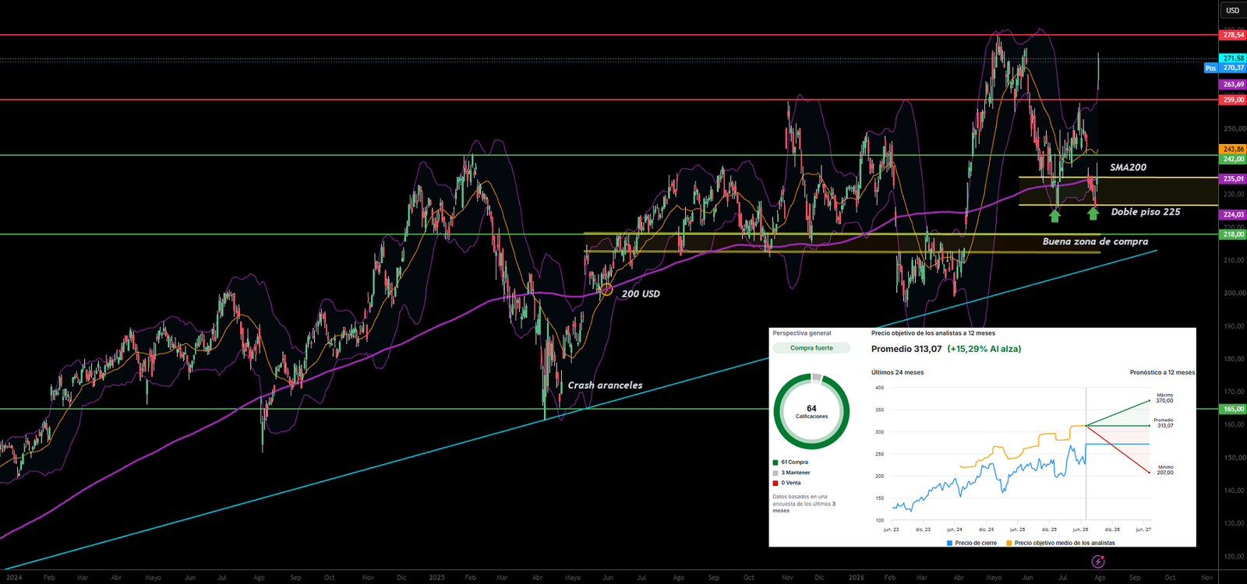
Task: Click the 259,00 red price label
Action: (1233, 100)
